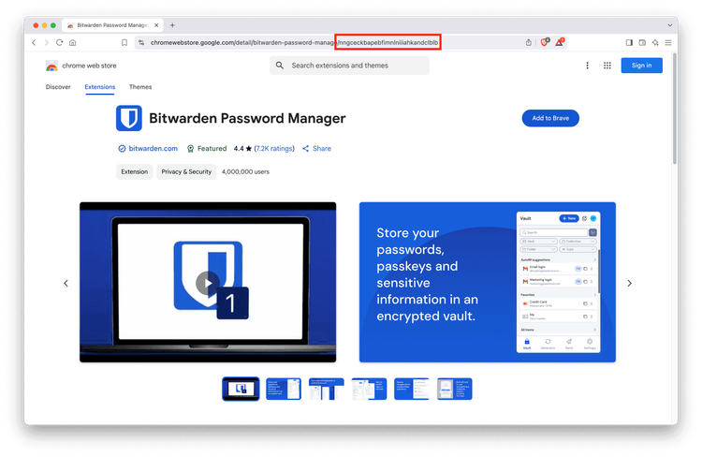Close the Bitwarden Password Manager tab
Viewport: 702px width, 457px height.
(x=156, y=25)
